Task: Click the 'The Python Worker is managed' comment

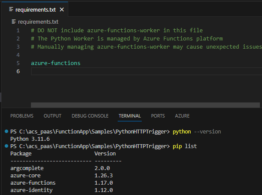Action: (x=127, y=39)
